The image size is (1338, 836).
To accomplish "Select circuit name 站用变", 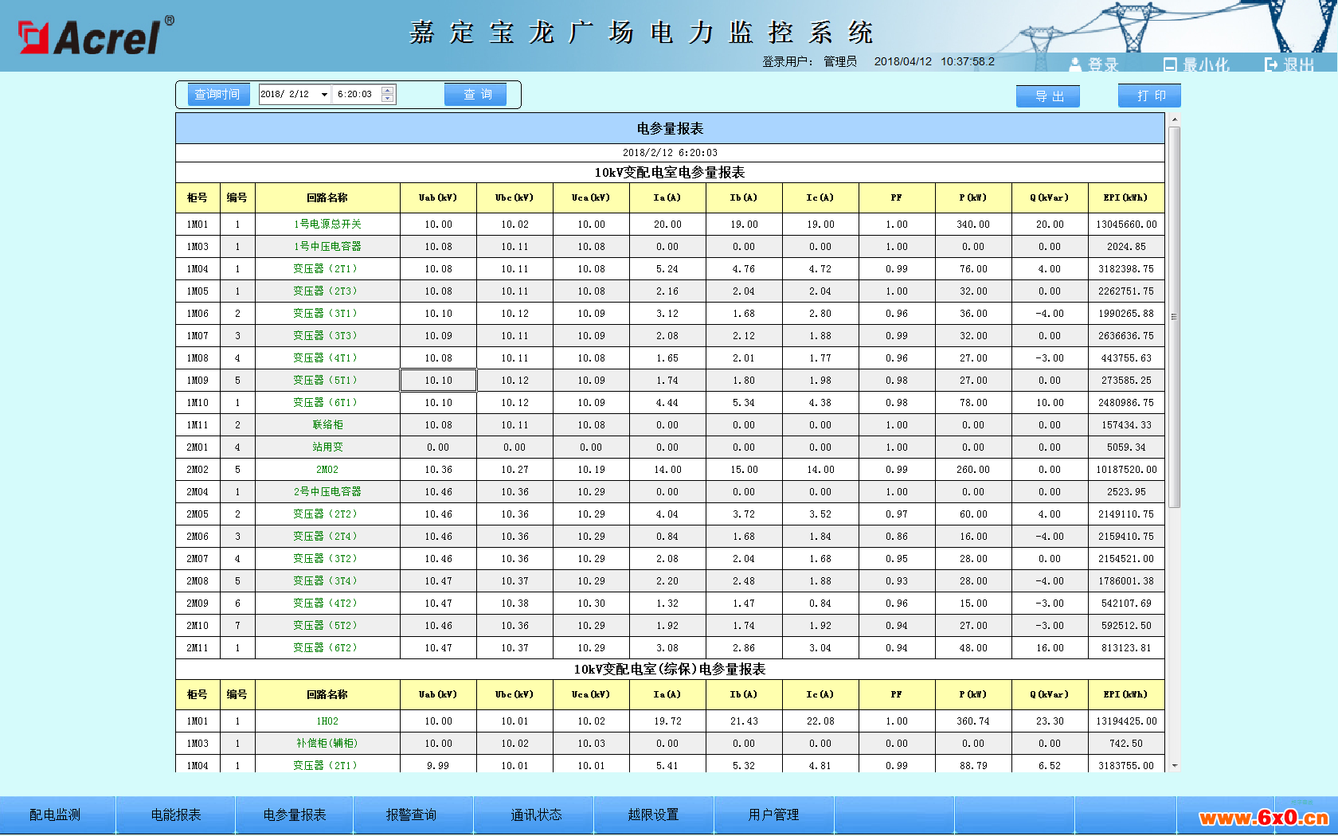I will click(x=327, y=447).
